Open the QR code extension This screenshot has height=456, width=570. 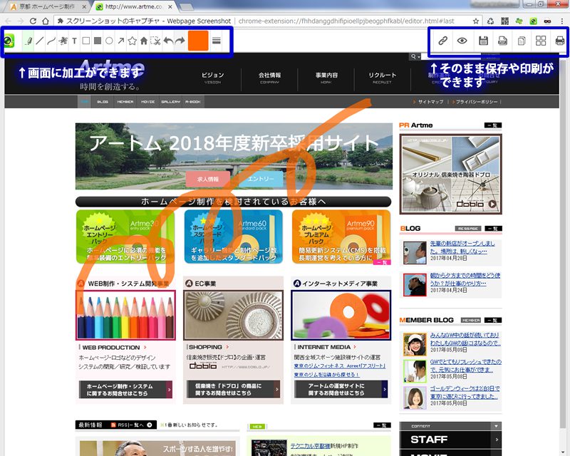coord(505,21)
